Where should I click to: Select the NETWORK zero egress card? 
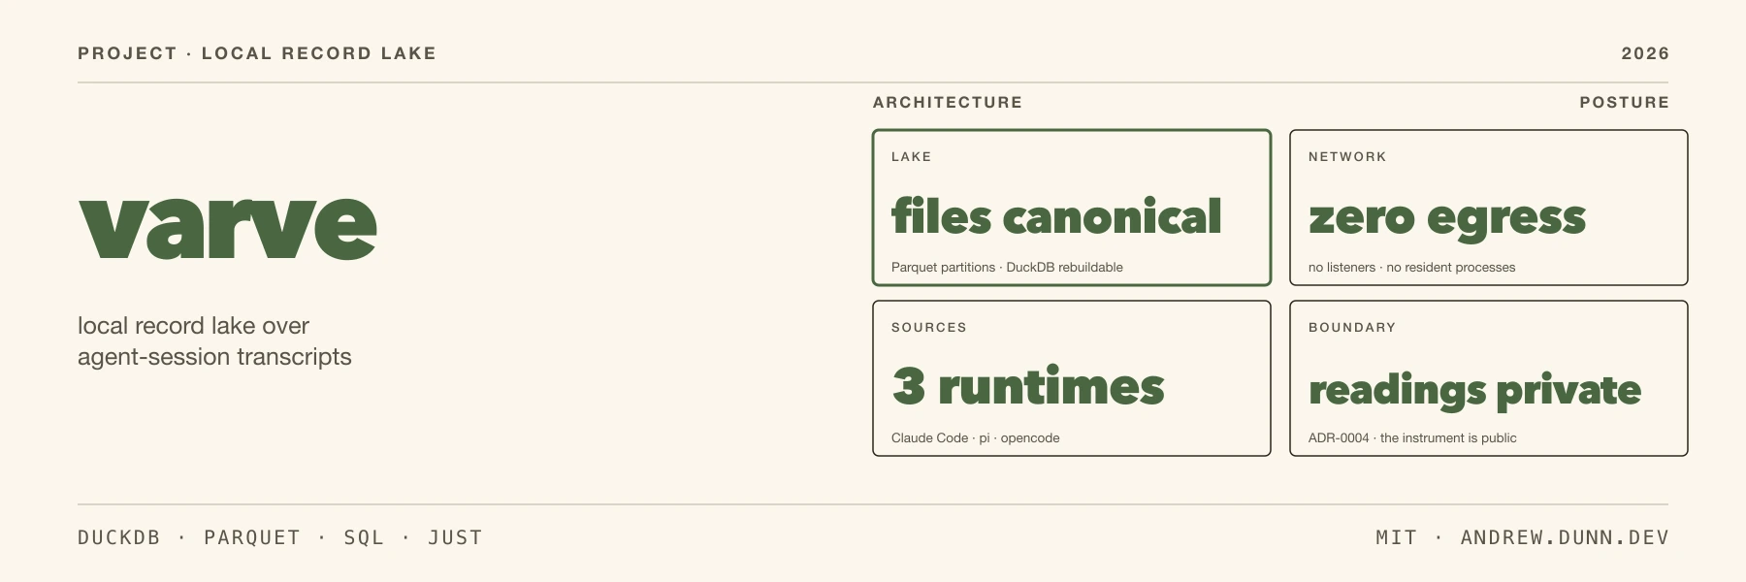point(1489,208)
